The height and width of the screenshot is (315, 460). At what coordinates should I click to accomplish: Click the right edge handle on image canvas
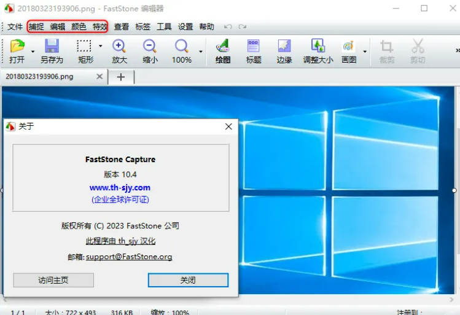pyautogui.click(x=454, y=190)
